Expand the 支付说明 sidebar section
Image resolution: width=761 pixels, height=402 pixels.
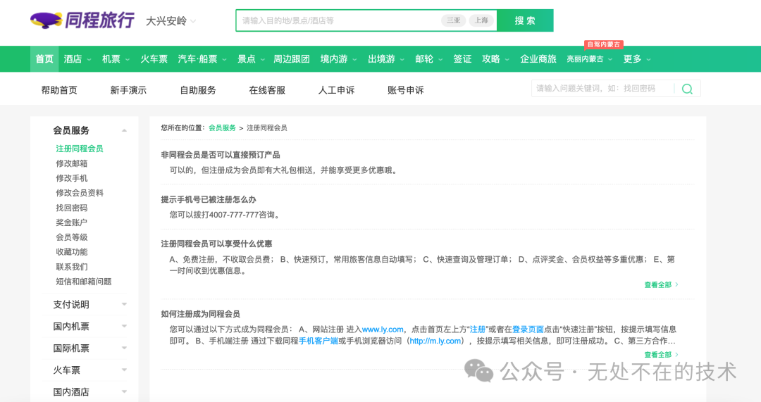tap(89, 305)
